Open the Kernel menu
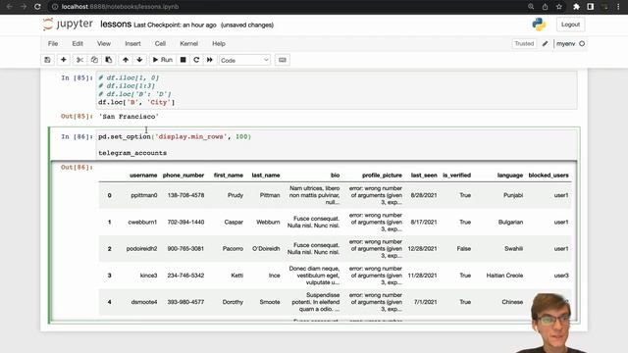Screen dimensions: 628x353 pyautogui.click(x=188, y=43)
